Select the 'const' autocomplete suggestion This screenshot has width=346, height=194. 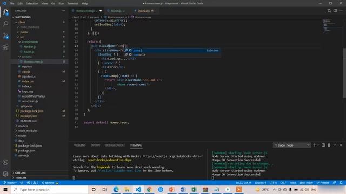172,50
